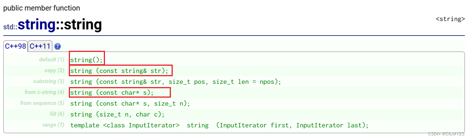The height and width of the screenshot is (139, 470).
Task: Click the 'string (size_t n, char c);' signature
Action: point(118,114)
